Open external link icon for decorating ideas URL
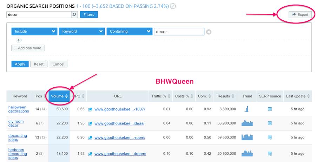 tap(90, 137)
